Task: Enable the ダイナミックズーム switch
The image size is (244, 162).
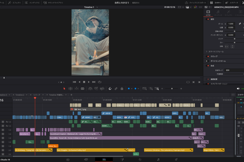Action: click(207, 61)
